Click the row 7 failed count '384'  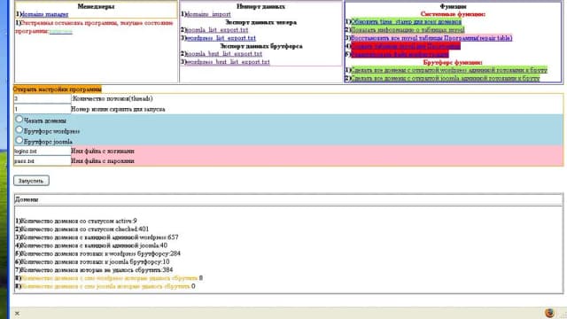(94, 269)
